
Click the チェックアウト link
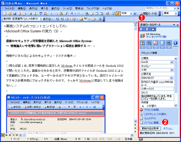coord(150,118)
